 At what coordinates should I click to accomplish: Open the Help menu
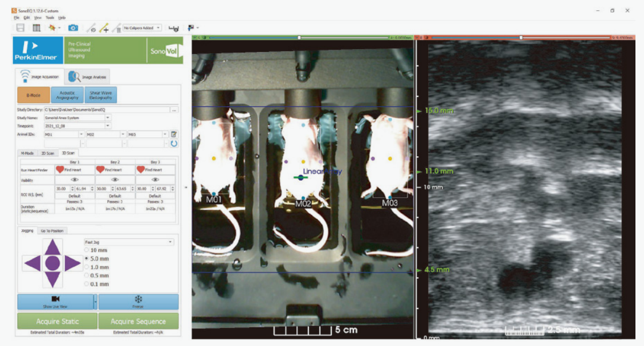point(62,18)
